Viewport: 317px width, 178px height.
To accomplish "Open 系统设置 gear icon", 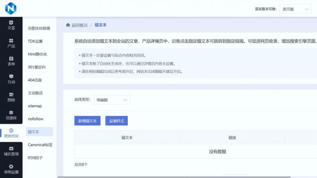I will 11,166.
